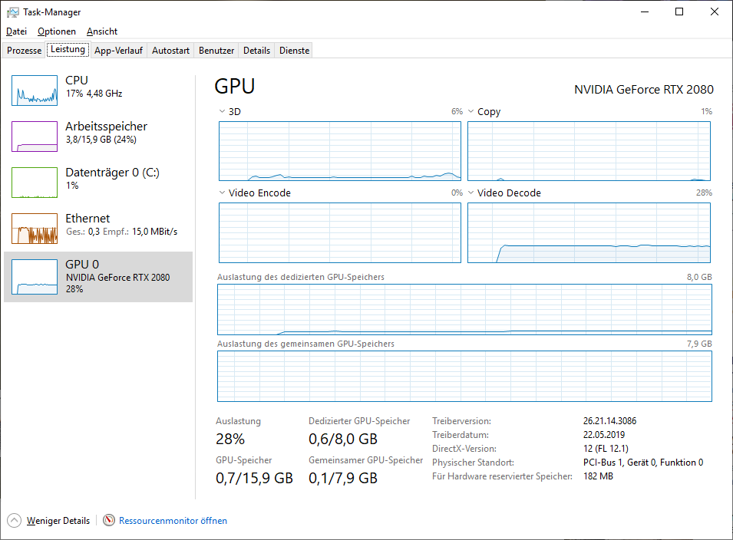This screenshot has height=540, width=733.
Task: Select the GPU 0 sidebar graph icon
Action: point(35,275)
